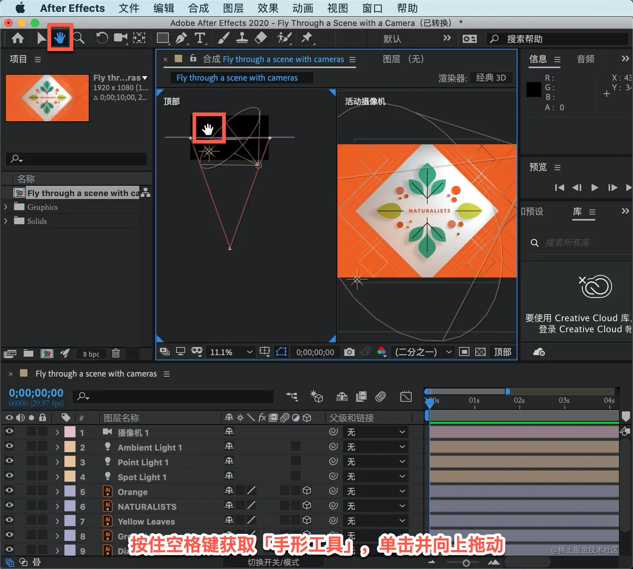The width and height of the screenshot is (633, 569).
Task: Toggle transparency grid in the viewer
Action: tap(481, 352)
